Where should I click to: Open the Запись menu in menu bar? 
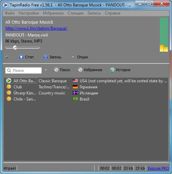click(94, 13)
